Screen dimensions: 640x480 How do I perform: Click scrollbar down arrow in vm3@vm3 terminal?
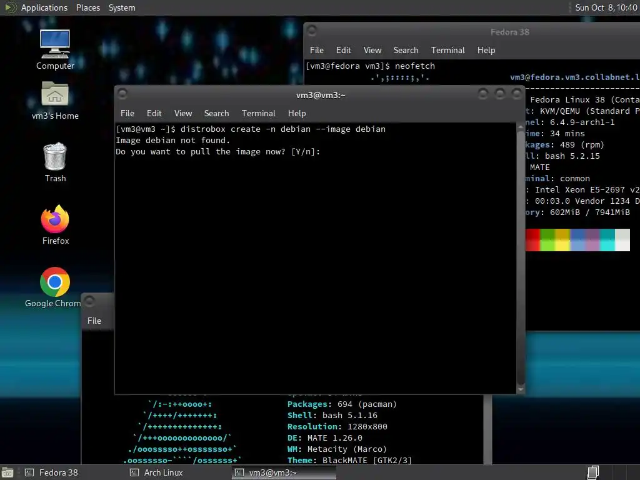click(521, 389)
